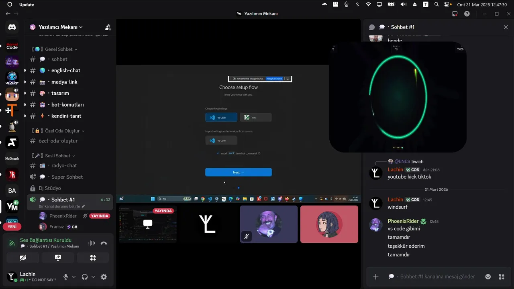Click Fransız in voice member list

pyautogui.click(x=57, y=227)
